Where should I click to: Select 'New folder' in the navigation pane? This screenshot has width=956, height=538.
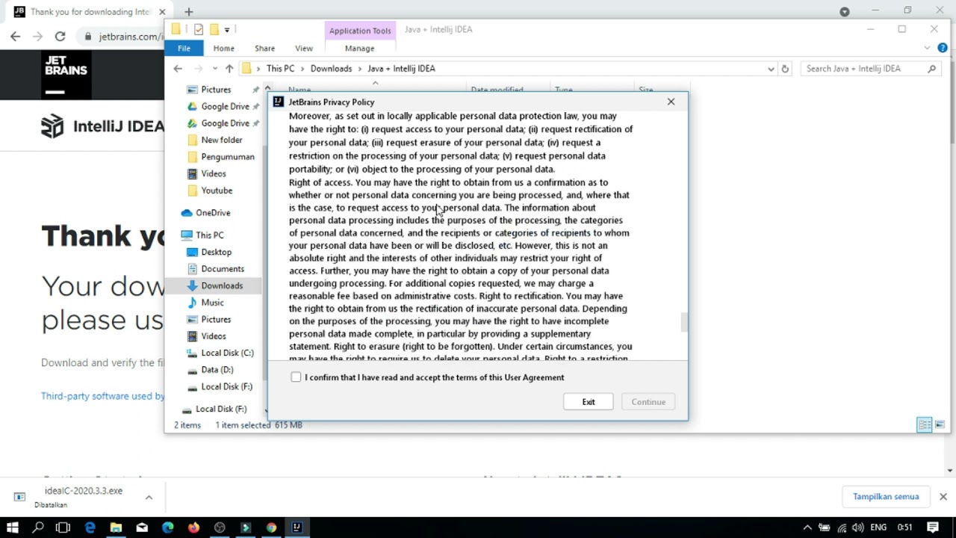coord(222,140)
